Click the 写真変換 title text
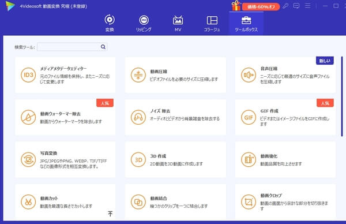Screen dimensions: 346x224 point(48,154)
